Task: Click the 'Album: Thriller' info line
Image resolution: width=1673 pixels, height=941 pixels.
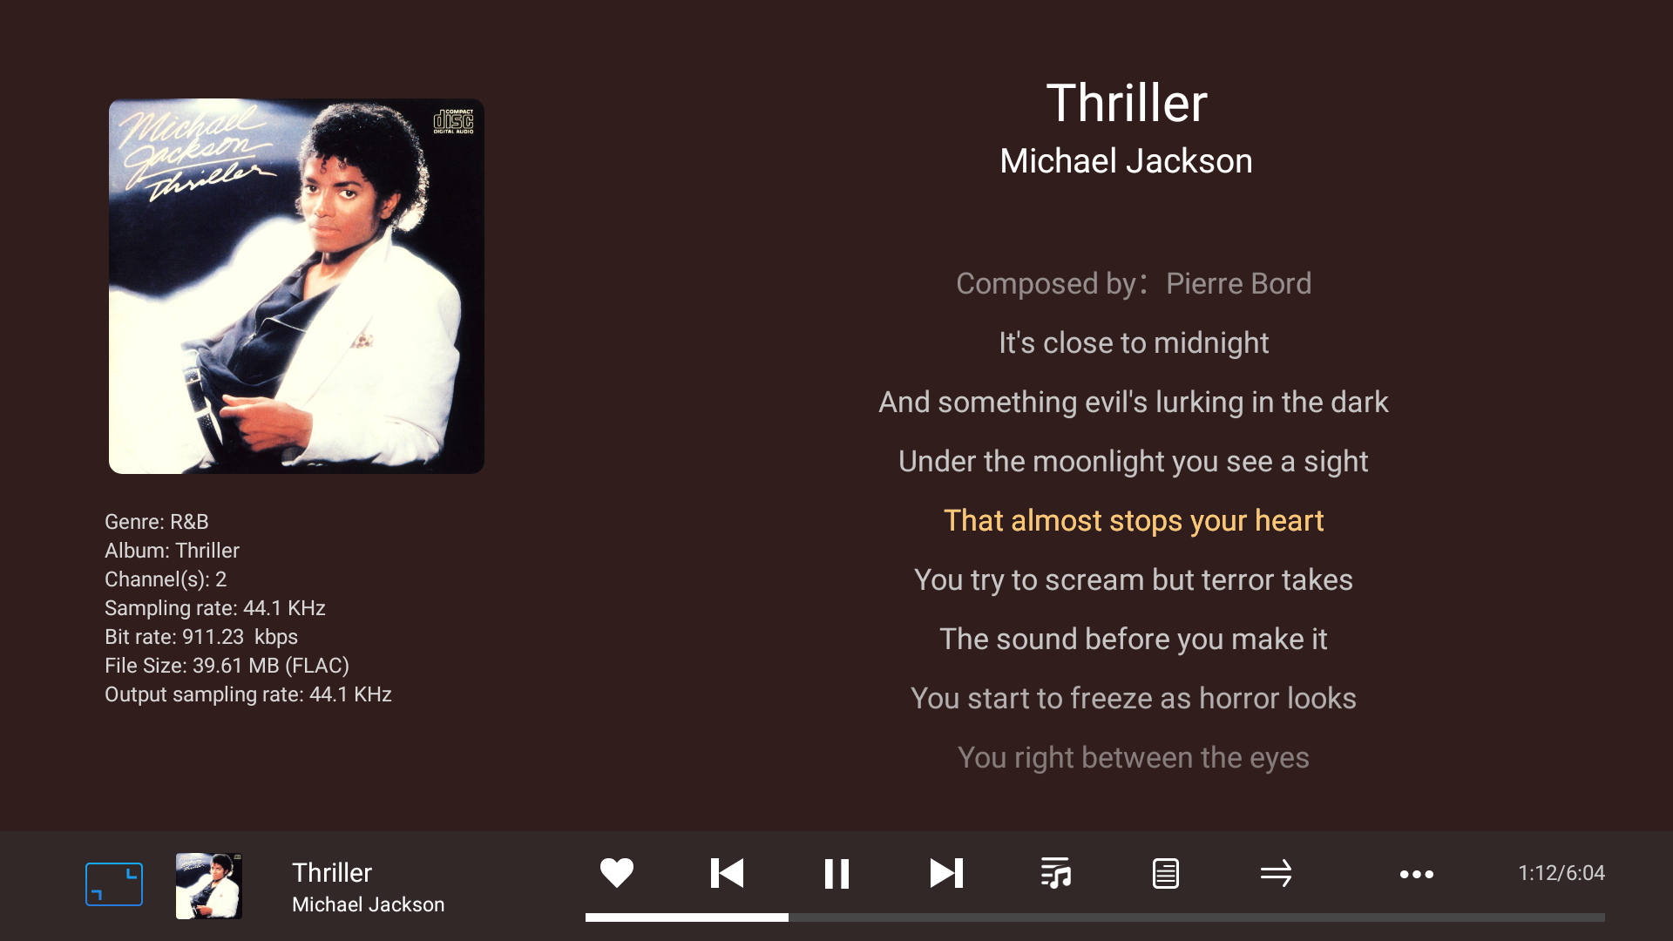Action: click(x=172, y=551)
